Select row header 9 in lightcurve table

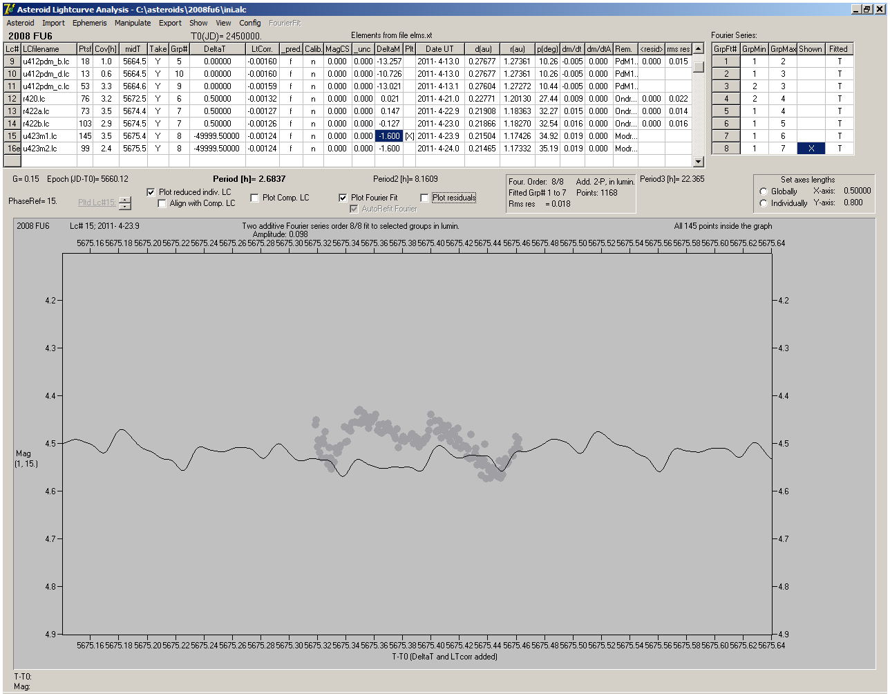(x=12, y=62)
